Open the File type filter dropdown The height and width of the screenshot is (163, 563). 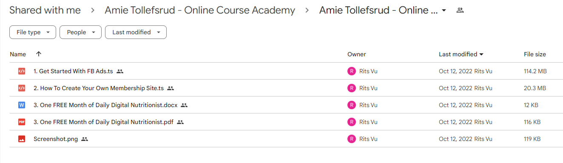coord(33,32)
